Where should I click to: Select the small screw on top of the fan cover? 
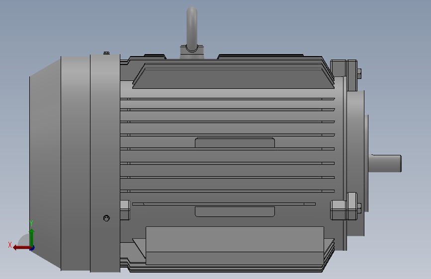point(106,53)
